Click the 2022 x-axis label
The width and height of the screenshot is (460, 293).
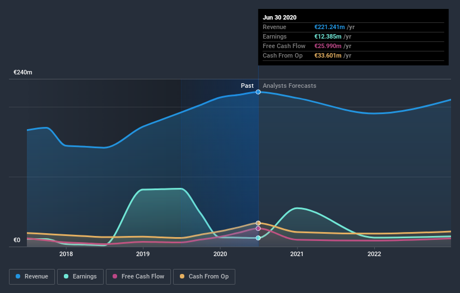tap(374, 254)
